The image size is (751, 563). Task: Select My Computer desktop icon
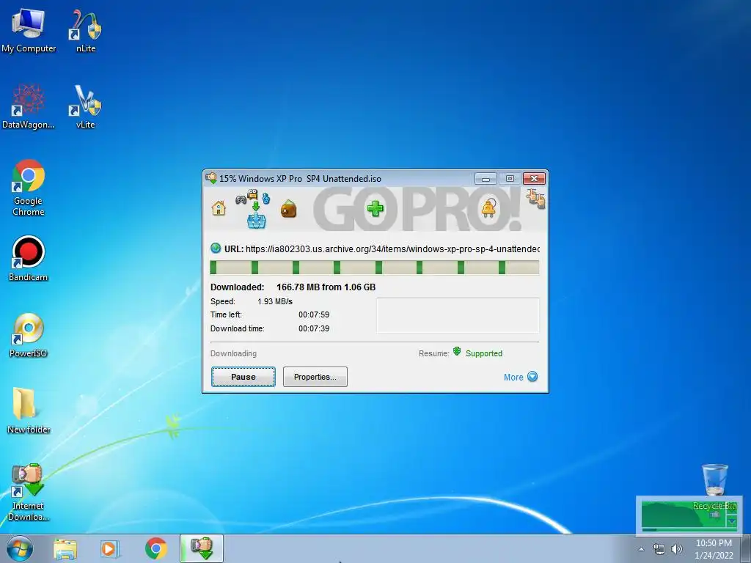(29, 29)
